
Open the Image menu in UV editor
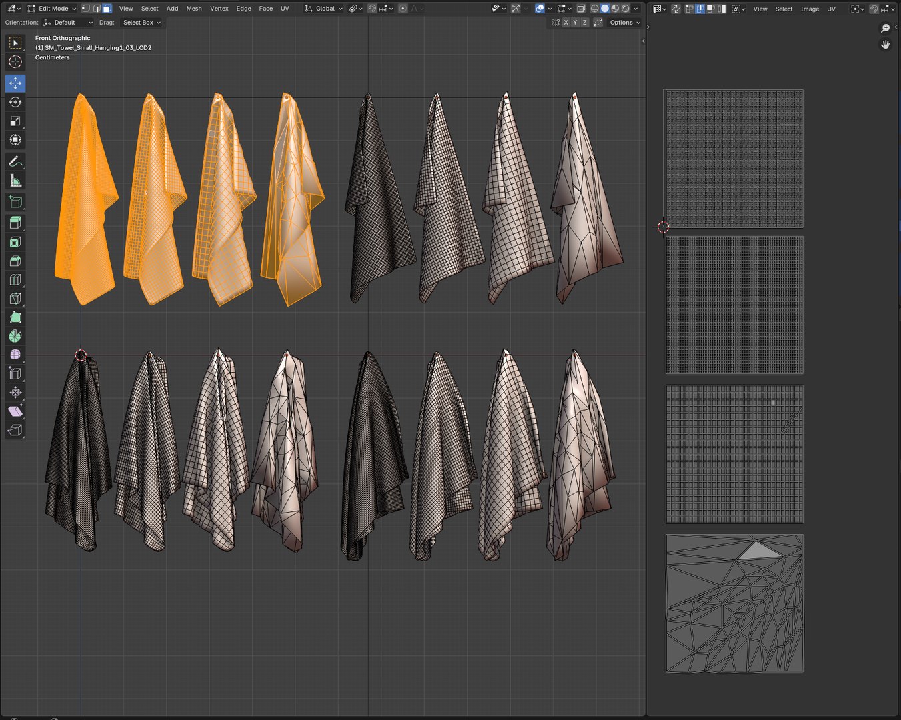point(810,9)
